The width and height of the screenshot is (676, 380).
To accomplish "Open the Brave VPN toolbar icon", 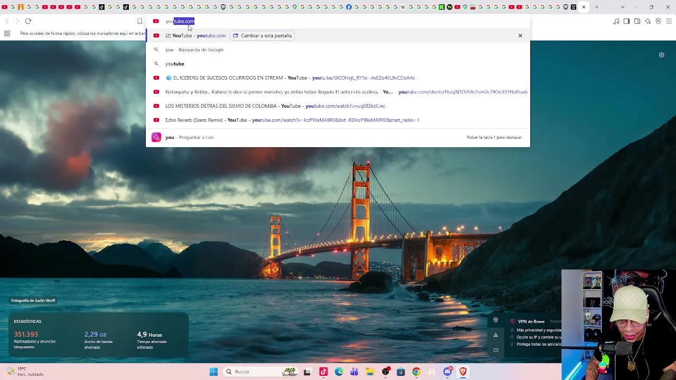I will pyautogui.click(x=658, y=21).
